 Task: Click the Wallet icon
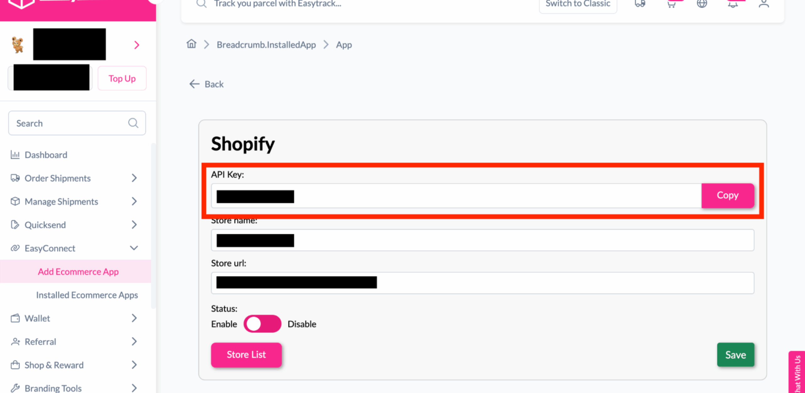(15, 318)
